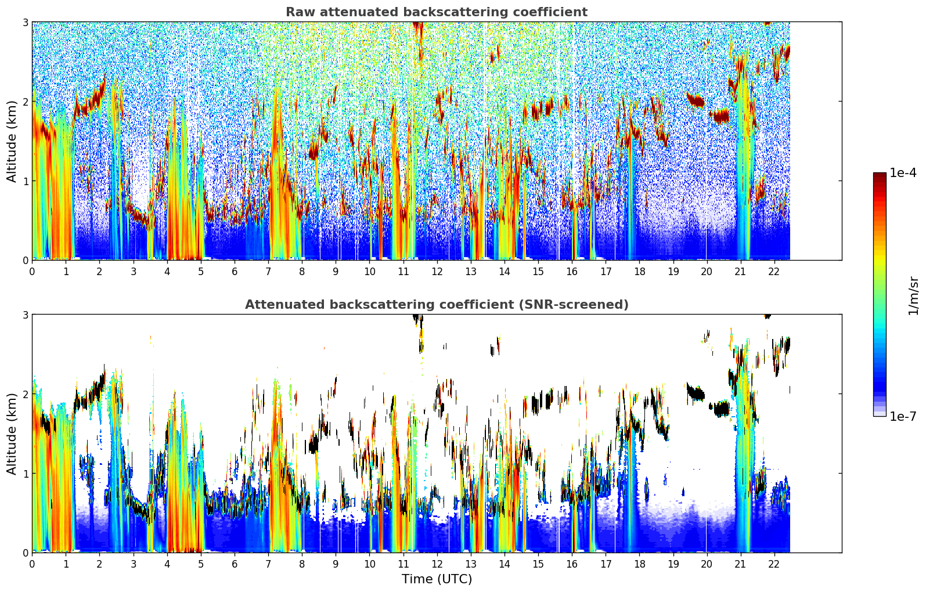Select the '1/m/sr' colorbar unit label
The width and height of the screenshot is (926, 592).
pos(914,295)
